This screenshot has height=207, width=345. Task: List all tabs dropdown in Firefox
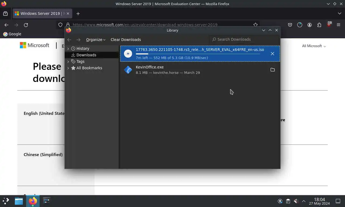coord(339,13)
